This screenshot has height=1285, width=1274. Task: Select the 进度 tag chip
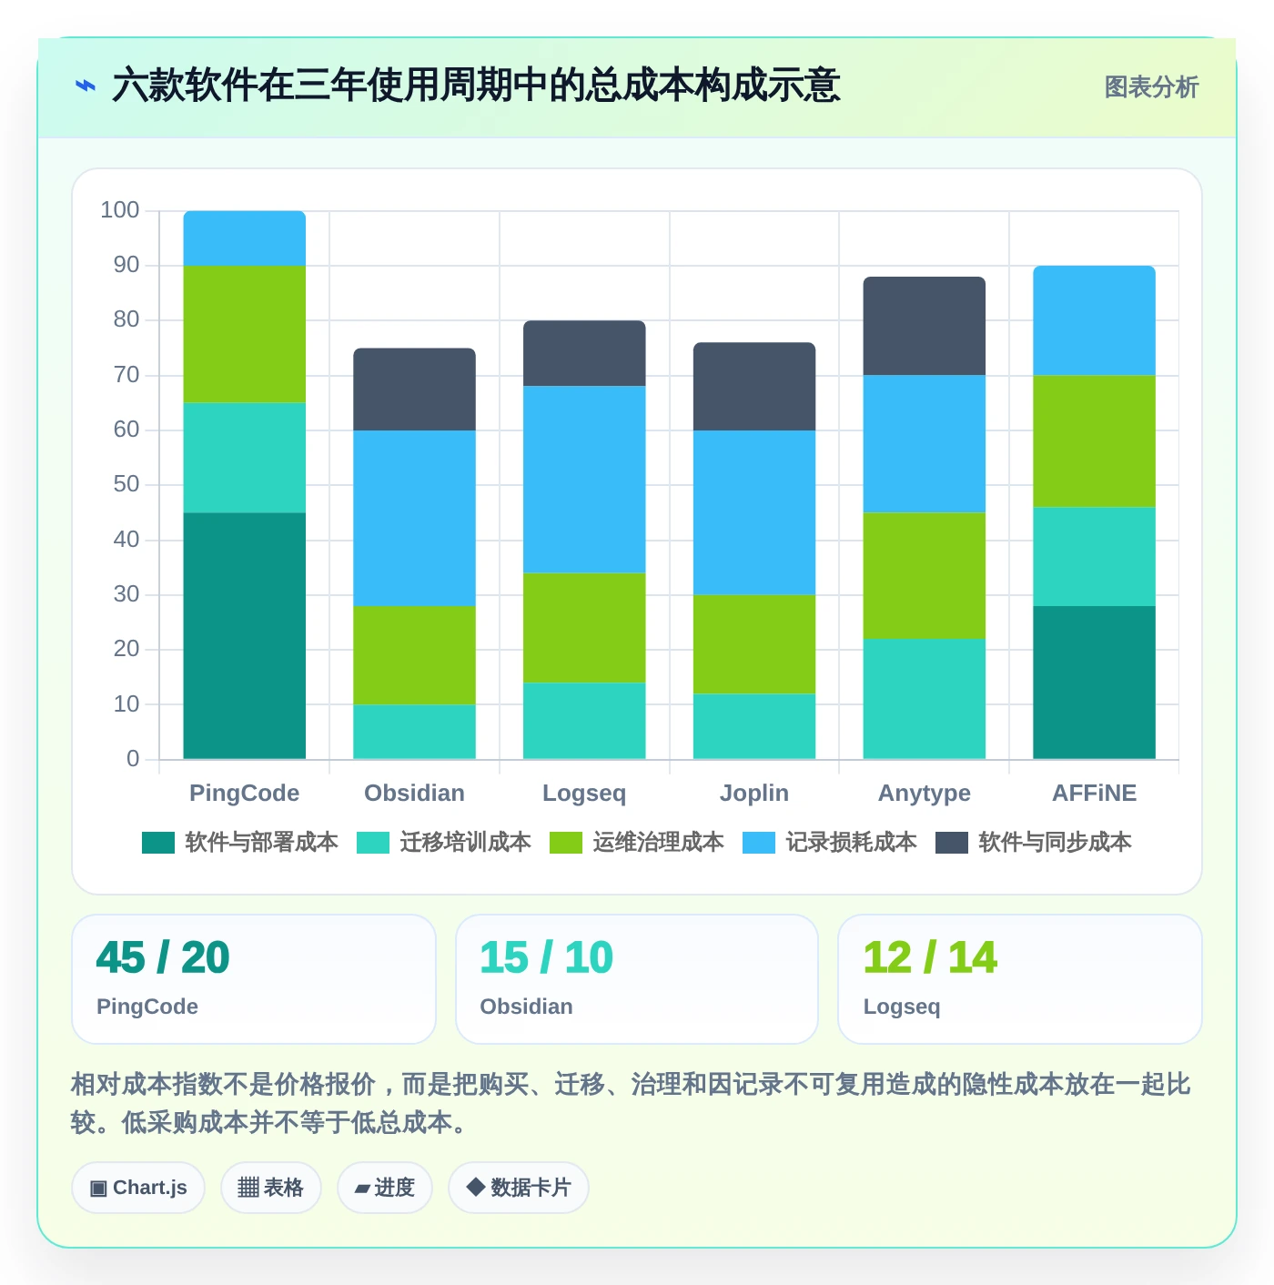pyautogui.click(x=385, y=1188)
